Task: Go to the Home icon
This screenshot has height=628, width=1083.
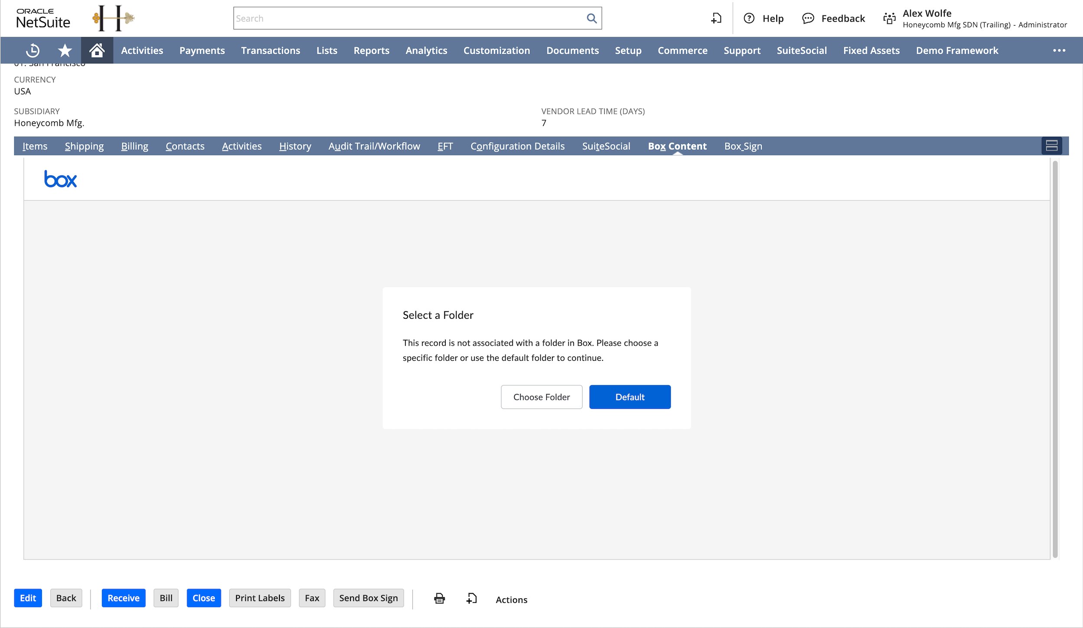Action: pos(97,51)
